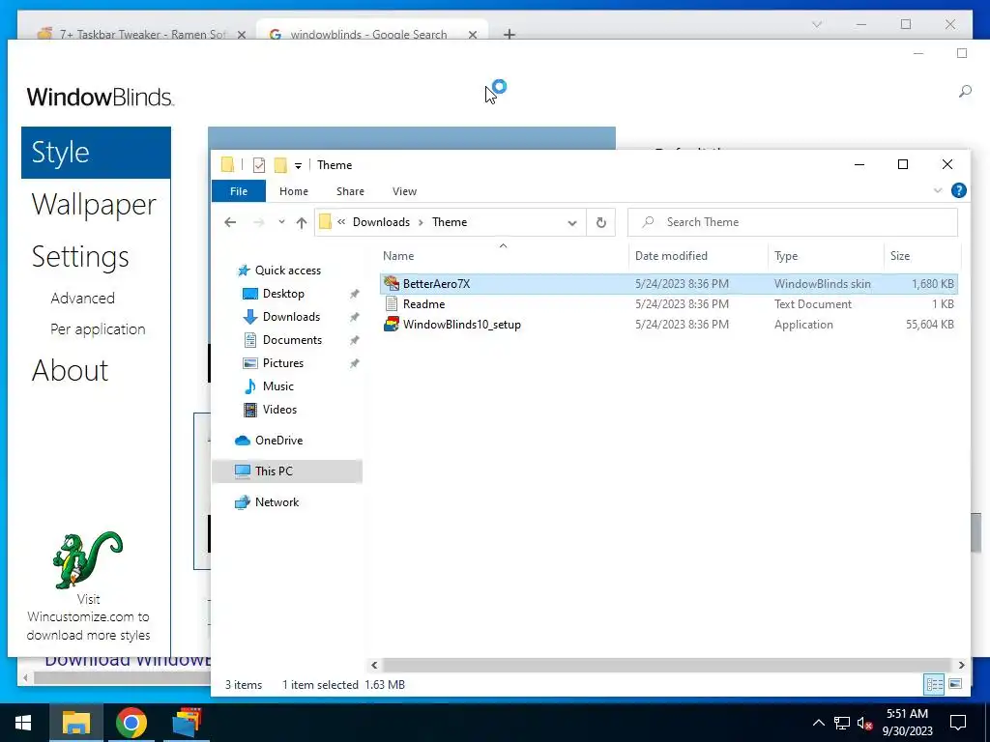Open Chrome from the taskbar
This screenshot has width=990, height=742.
pyautogui.click(x=131, y=723)
